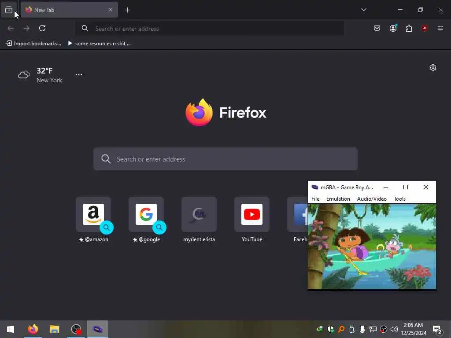Click the Firefox logo on new tab page
This screenshot has width=451, height=338.
pos(226,112)
